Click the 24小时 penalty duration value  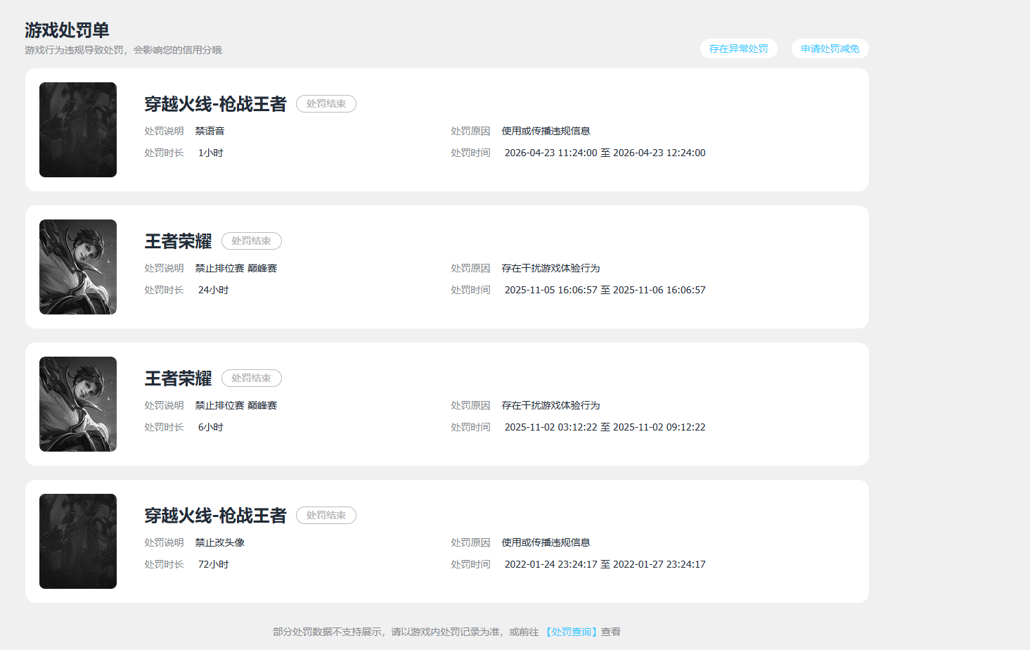[x=214, y=290]
